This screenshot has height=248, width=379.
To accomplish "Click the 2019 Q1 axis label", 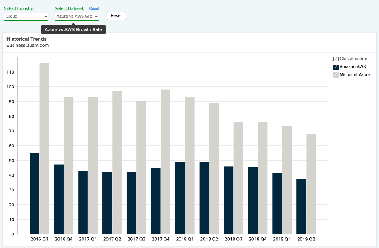I will (282, 239).
